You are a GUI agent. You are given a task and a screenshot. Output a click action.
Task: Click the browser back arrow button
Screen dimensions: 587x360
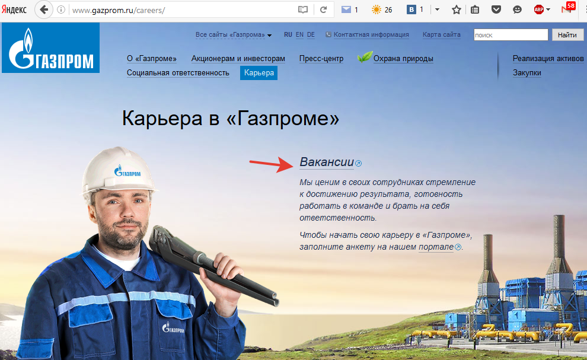(x=44, y=9)
